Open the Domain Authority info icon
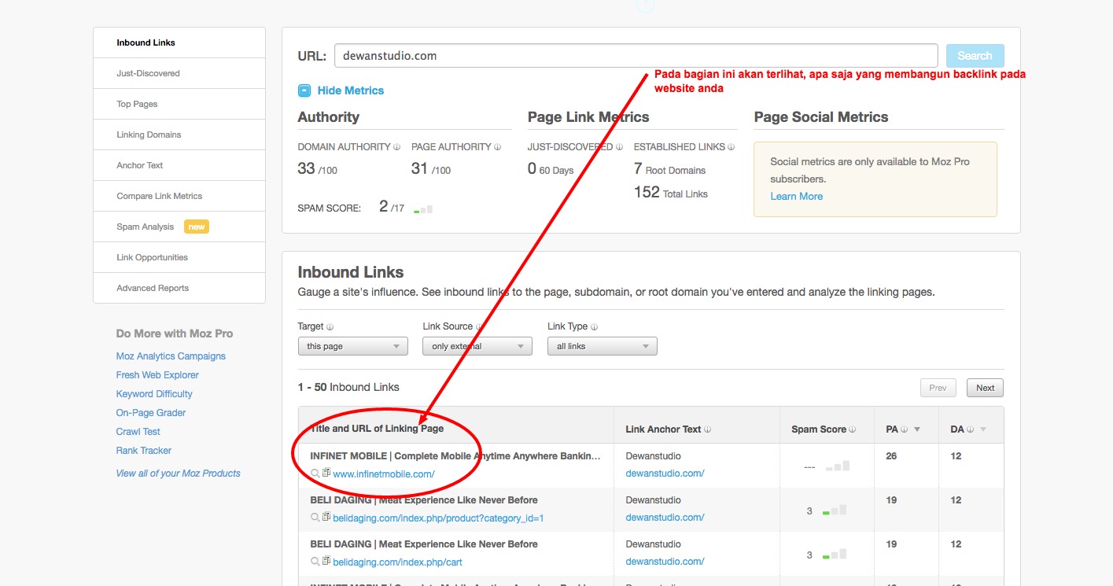This screenshot has width=1113, height=586. 396,147
